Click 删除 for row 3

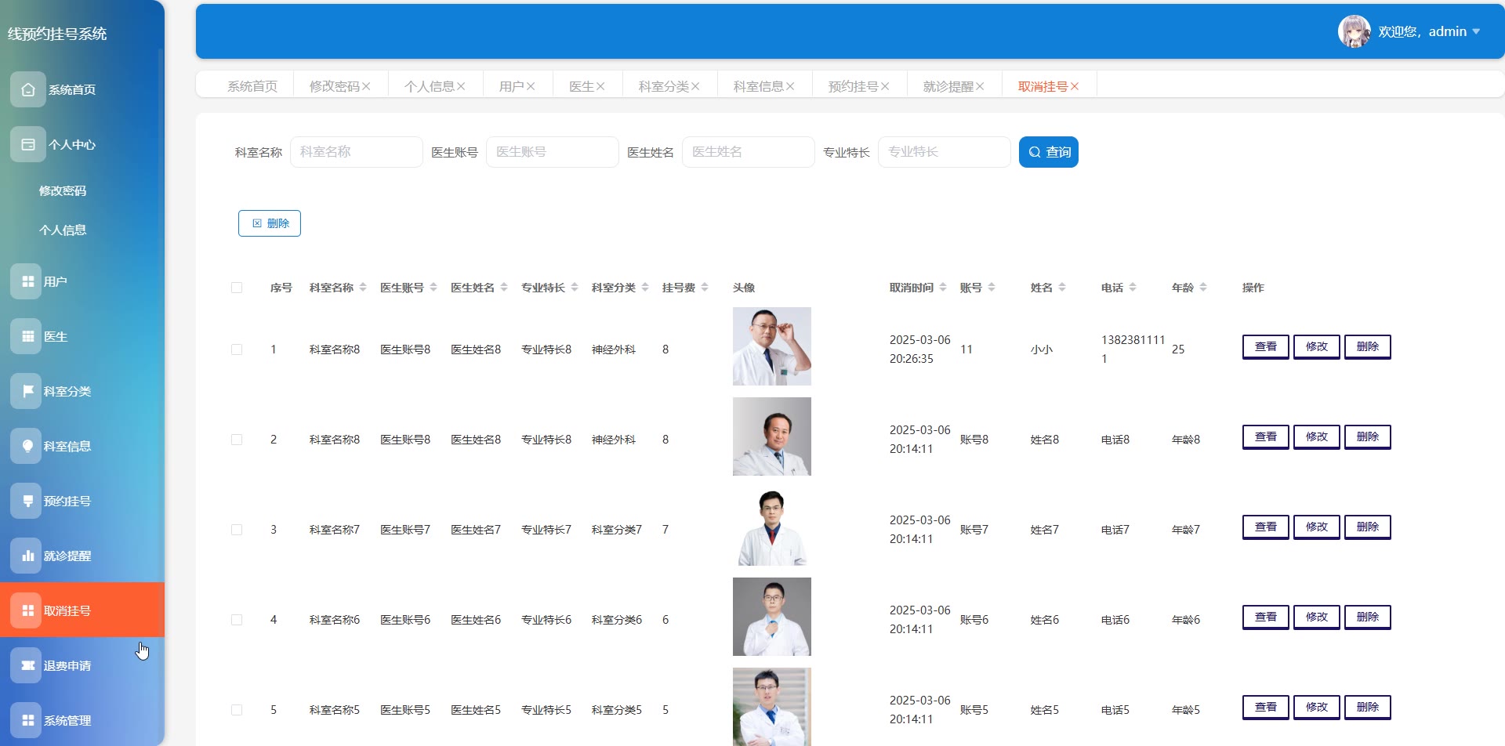tap(1368, 527)
